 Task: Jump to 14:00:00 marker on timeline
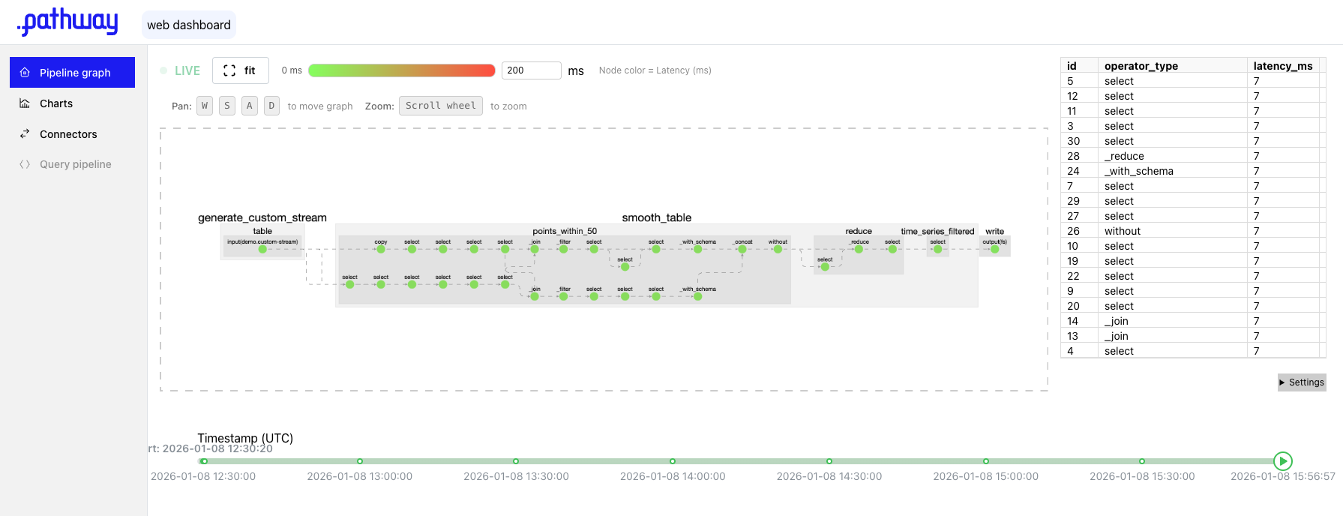(x=673, y=461)
